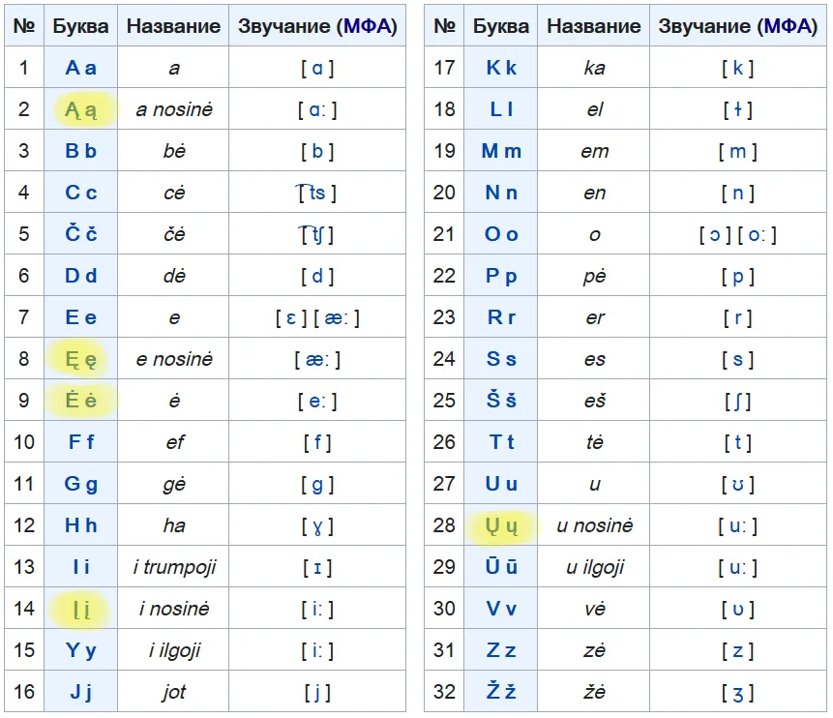This screenshot has width=833, height=718.
Task: Open the IPA sound link 'ɣ' for H
Action: point(317,525)
